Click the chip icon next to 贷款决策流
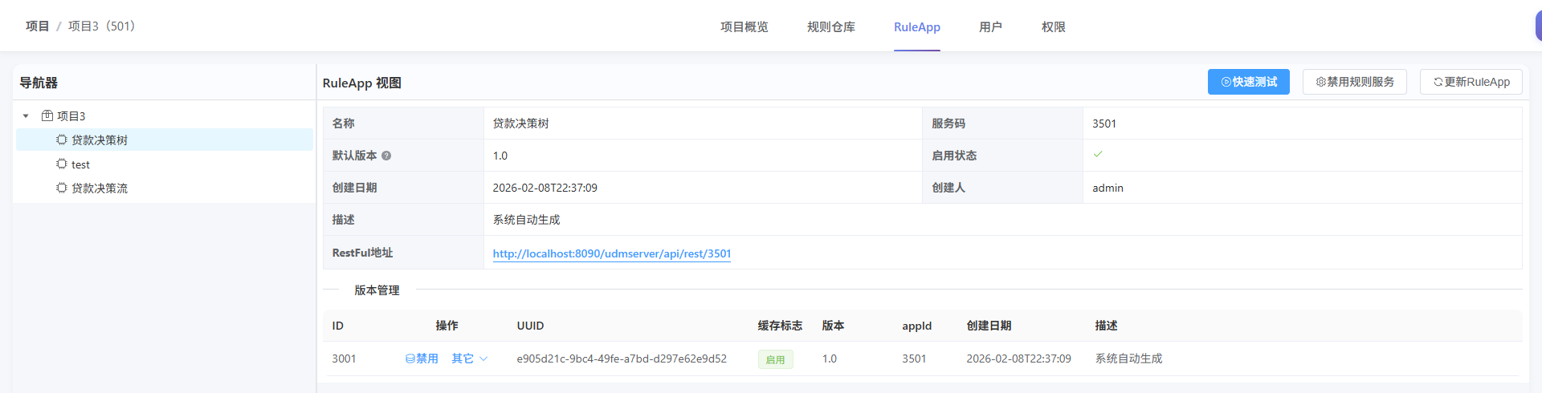Viewport: 1542px width, 393px height. [62, 188]
